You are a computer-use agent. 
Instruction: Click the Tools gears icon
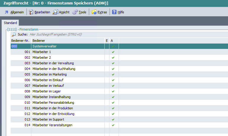[75, 12]
